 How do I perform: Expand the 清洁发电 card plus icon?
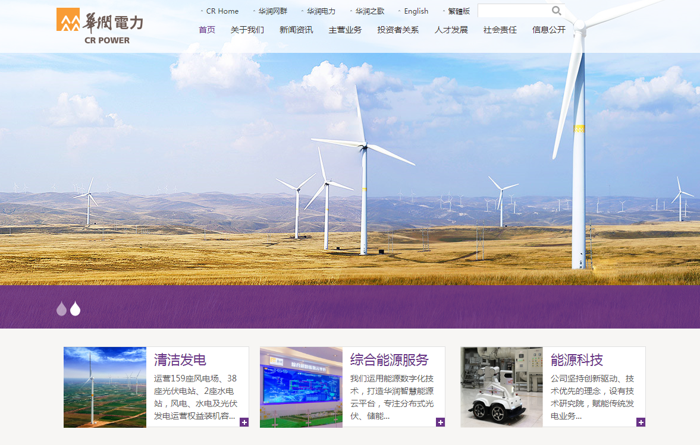click(244, 422)
